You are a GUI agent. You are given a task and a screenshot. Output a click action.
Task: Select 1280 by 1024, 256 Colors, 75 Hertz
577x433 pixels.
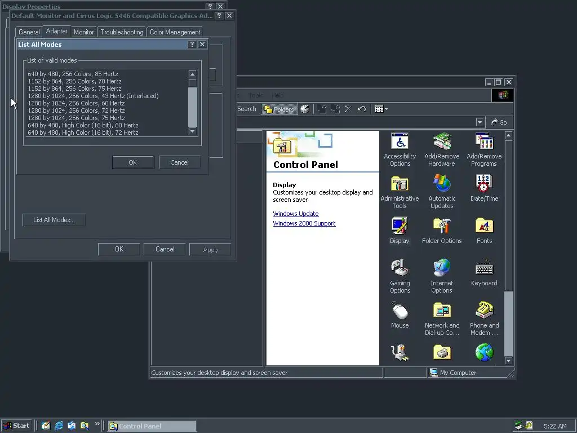(x=76, y=118)
